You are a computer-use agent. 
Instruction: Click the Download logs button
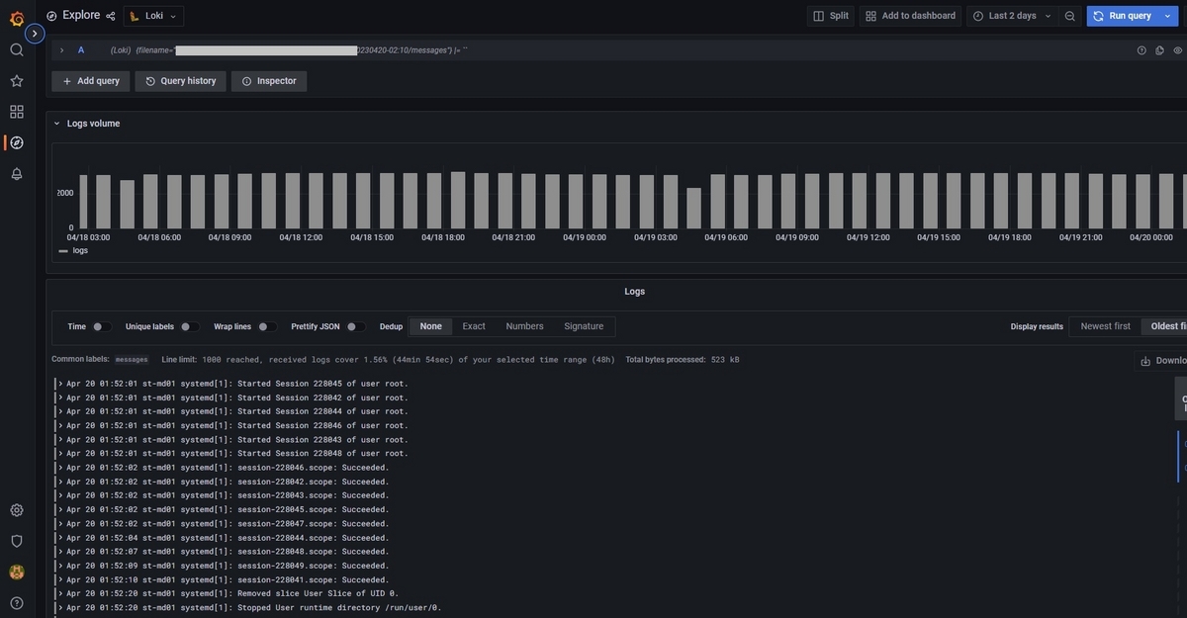coord(1161,361)
